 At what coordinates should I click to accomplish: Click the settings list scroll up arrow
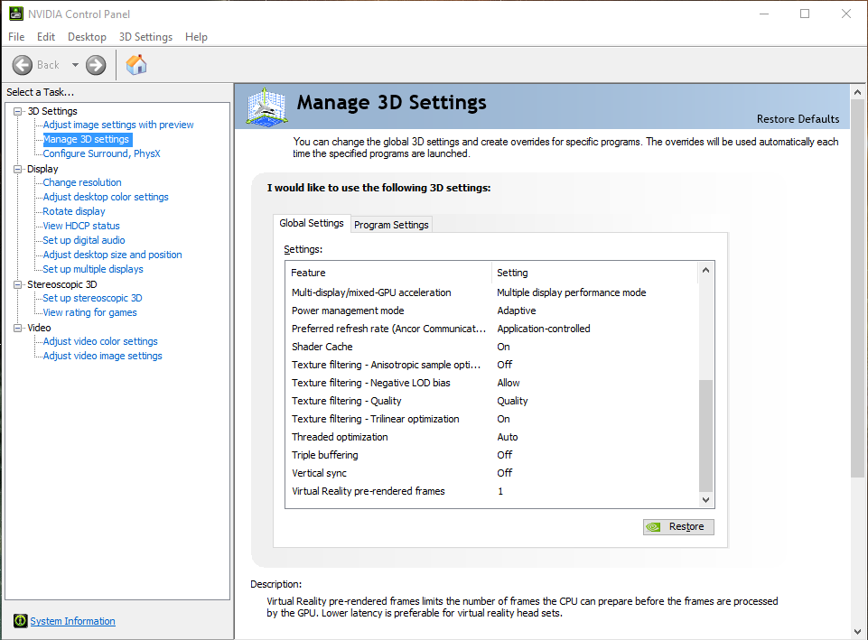(706, 271)
